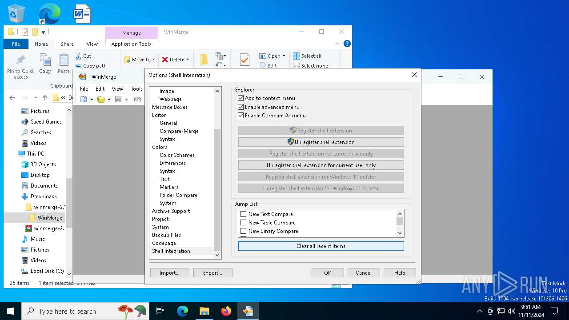
Task: Check New Binary Compare in Jump List
Action: coord(243,231)
